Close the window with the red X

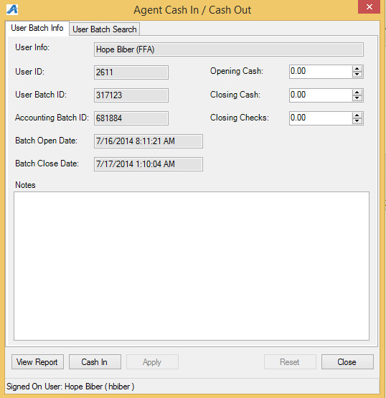(x=369, y=7)
